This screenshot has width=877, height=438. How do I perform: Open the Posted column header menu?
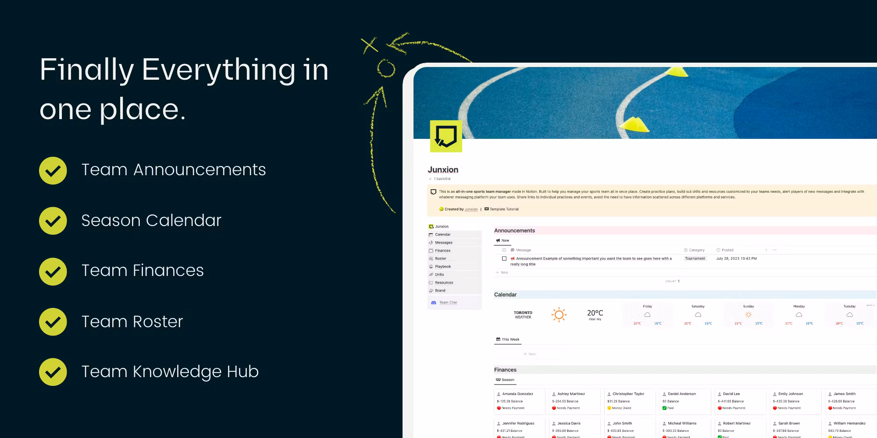click(727, 250)
